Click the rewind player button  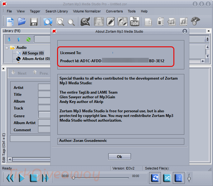(x=10, y=178)
